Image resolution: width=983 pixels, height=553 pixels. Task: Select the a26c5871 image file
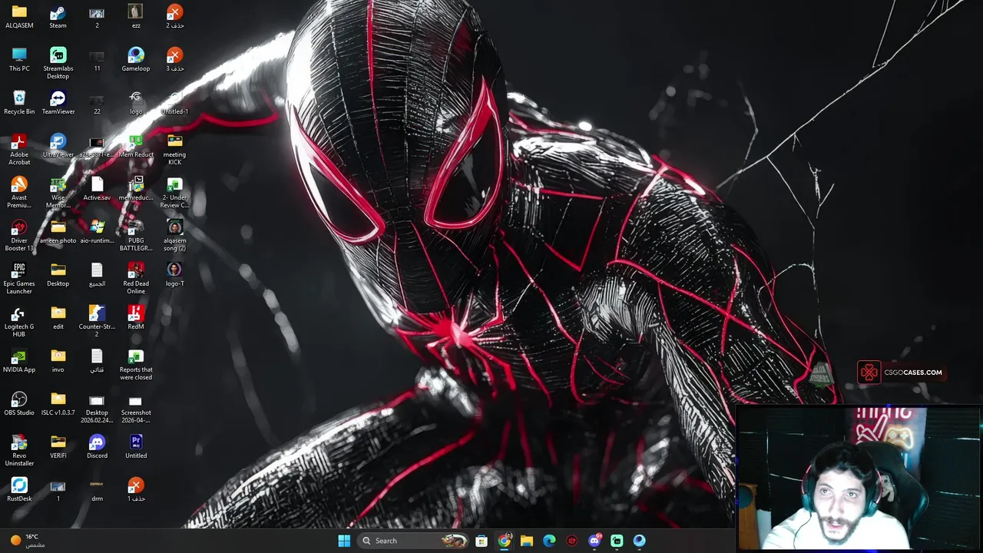[x=97, y=145]
